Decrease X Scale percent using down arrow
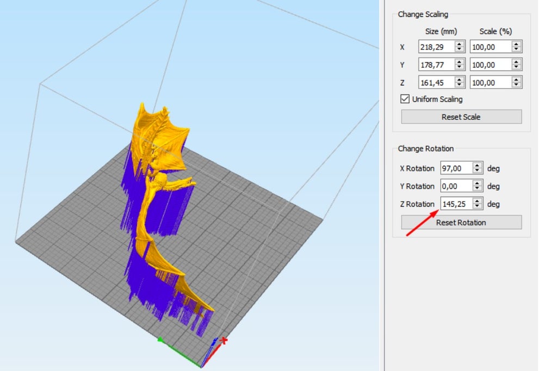The image size is (557, 371). (x=517, y=49)
